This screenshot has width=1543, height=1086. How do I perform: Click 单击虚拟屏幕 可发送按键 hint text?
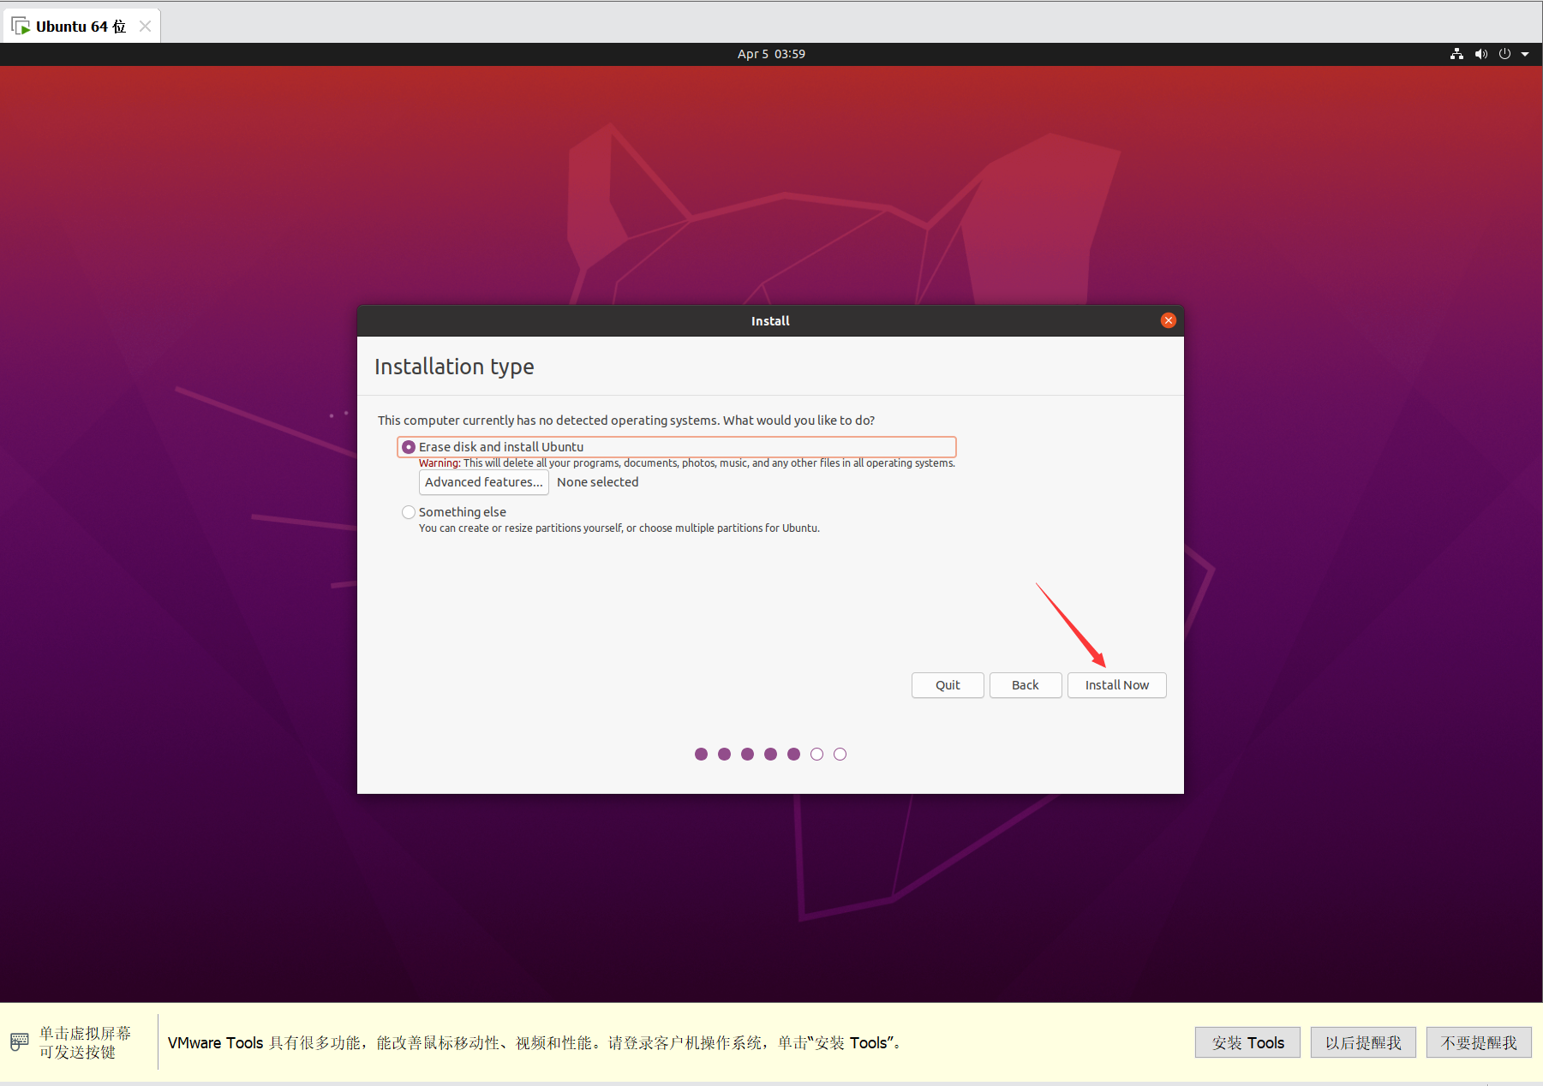pyautogui.click(x=85, y=1042)
